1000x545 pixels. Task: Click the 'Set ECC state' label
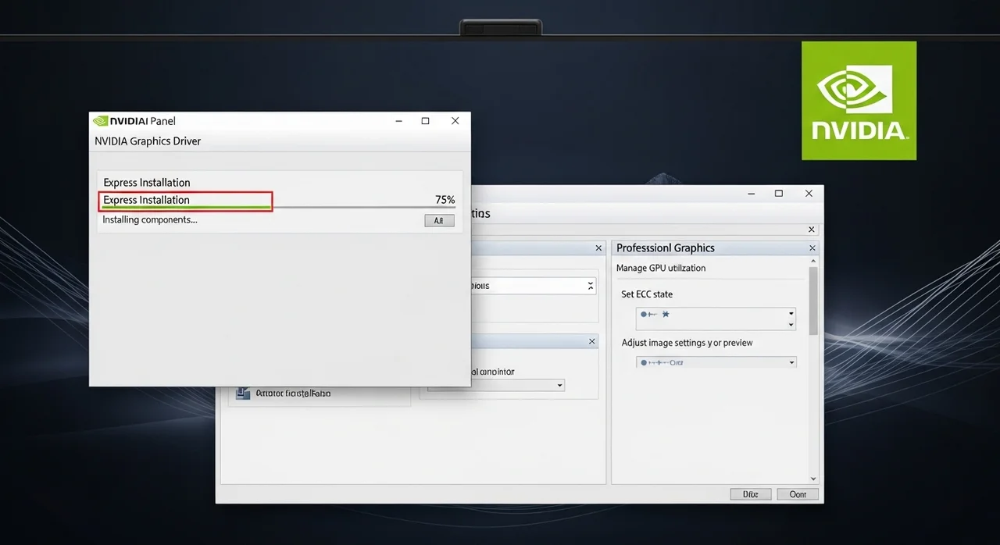(x=647, y=294)
